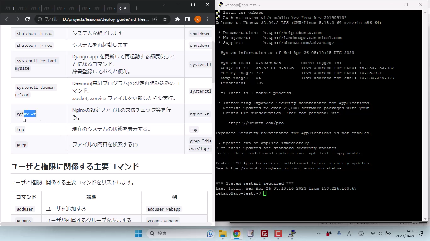
Task: Open File Explorer from the taskbar
Action: click(223, 233)
